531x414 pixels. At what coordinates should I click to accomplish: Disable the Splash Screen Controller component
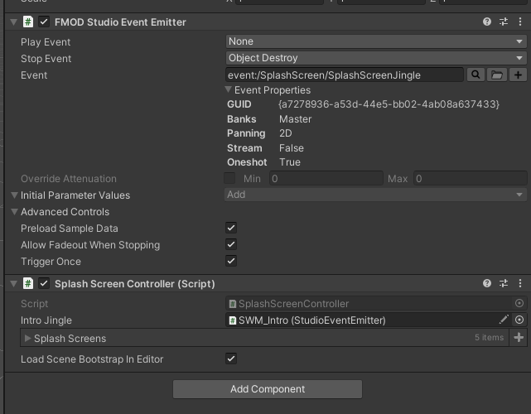coord(44,284)
